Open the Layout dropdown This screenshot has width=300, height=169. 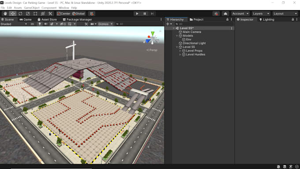(x=285, y=14)
